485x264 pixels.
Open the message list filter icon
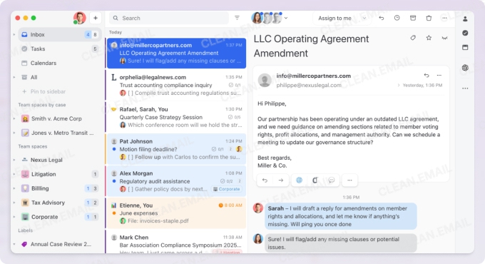click(237, 18)
